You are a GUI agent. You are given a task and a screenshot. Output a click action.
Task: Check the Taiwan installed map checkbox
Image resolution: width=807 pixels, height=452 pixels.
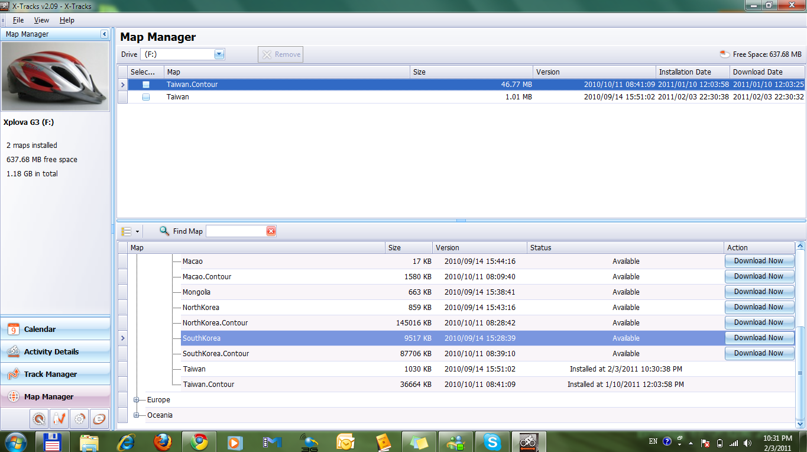point(146,97)
